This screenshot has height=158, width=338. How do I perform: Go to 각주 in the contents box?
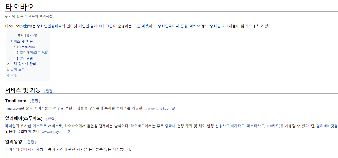(14, 75)
